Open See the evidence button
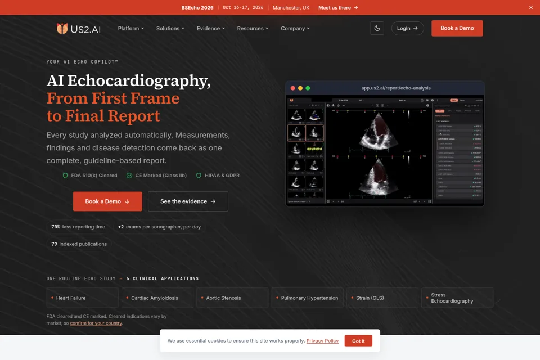 tap(188, 201)
